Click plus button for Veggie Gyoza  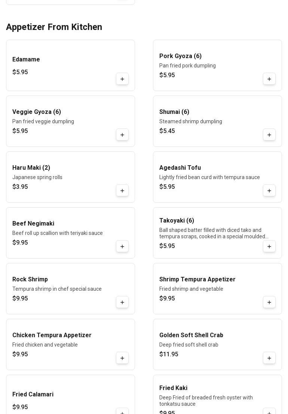(122, 135)
